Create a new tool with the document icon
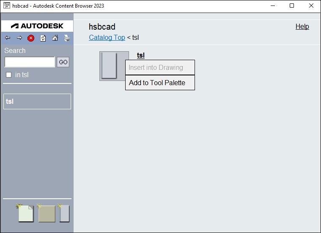This screenshot has width=321, height=233. pos(25,213)
